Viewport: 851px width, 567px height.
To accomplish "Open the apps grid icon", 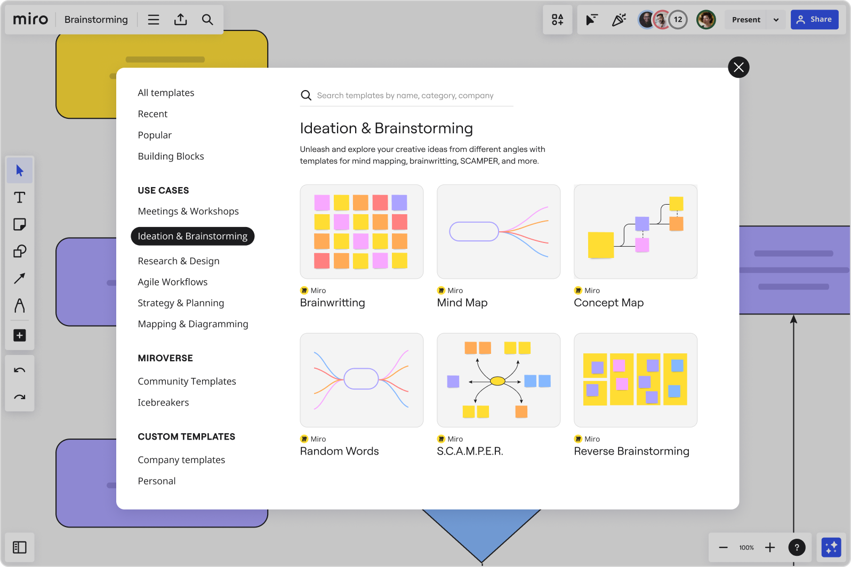I will point(558,20).
